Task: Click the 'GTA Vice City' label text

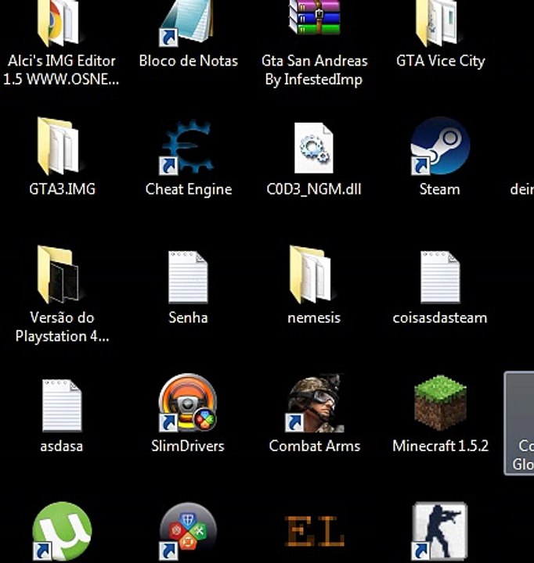Action: click(440, 61)
